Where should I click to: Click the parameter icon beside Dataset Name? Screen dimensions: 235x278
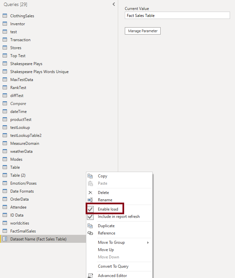(5, 239)
